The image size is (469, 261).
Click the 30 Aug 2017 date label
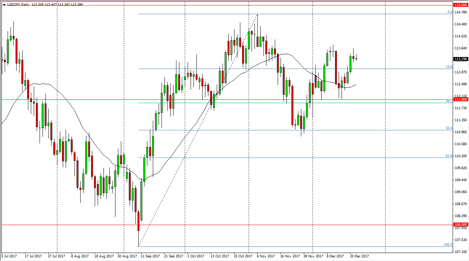tap(127, 256)
